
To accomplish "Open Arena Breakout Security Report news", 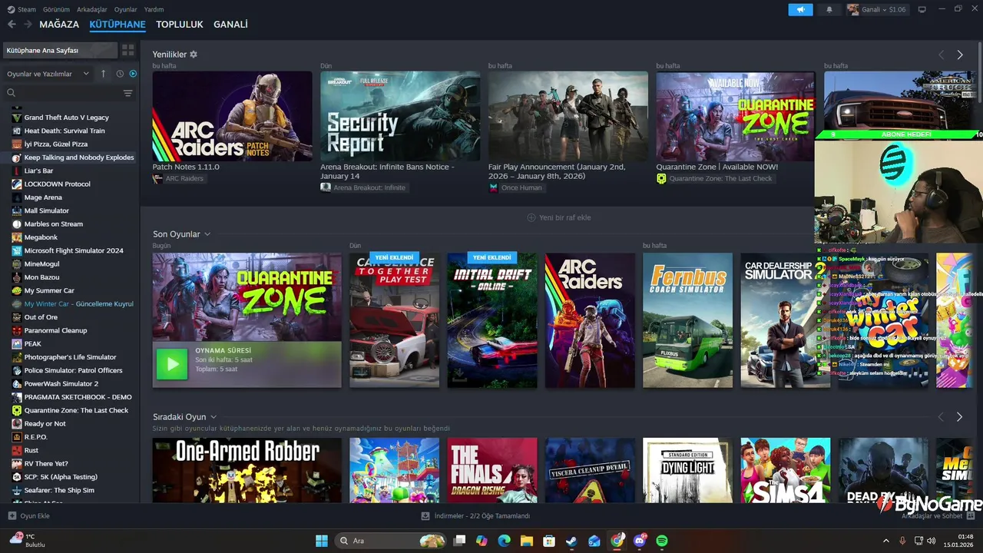I will (x=400, y=116).
